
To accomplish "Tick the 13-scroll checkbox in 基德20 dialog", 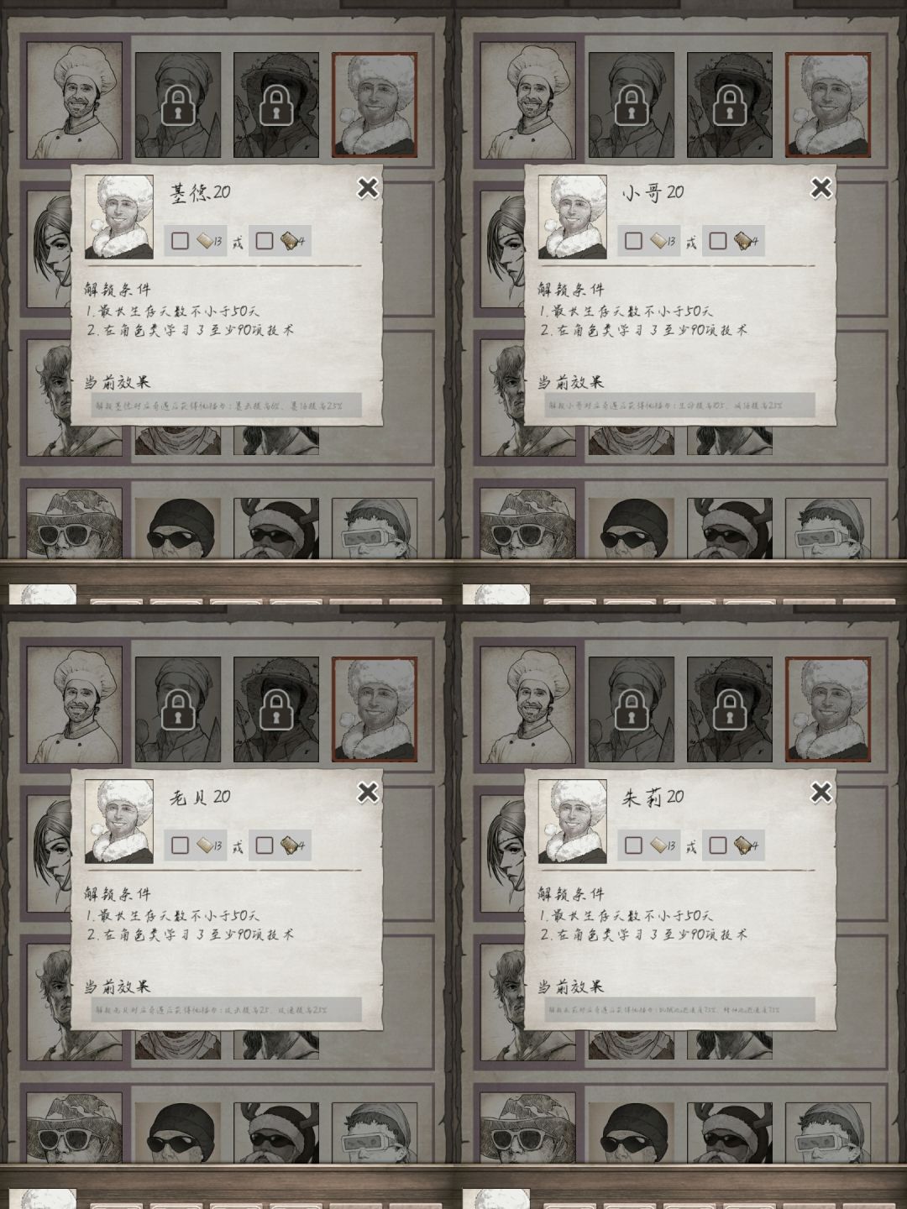I will 180,241.
